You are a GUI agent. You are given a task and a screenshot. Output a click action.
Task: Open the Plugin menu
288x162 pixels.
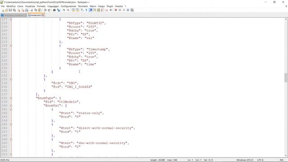110,6
